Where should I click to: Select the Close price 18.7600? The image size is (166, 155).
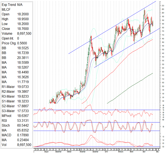(x=23, y=29)
